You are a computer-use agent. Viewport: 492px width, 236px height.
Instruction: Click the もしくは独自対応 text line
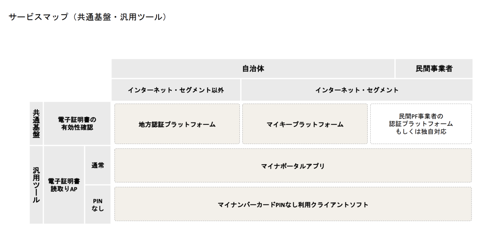pyautogui.click(x=421, y=131)
